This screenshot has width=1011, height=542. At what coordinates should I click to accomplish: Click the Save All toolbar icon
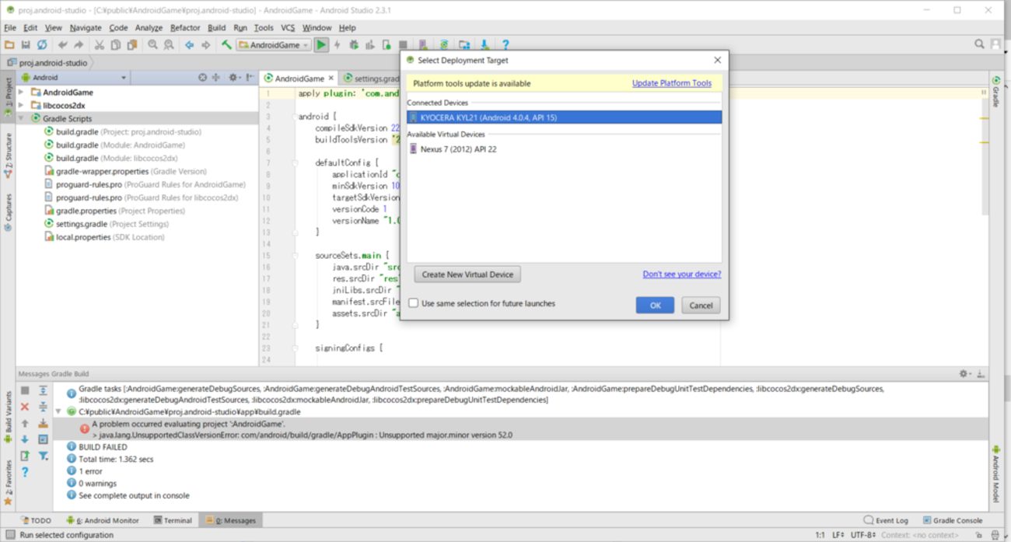click(26, 45)
